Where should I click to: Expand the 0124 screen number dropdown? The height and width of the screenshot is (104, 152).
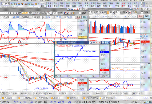click(x=9, y=4)
